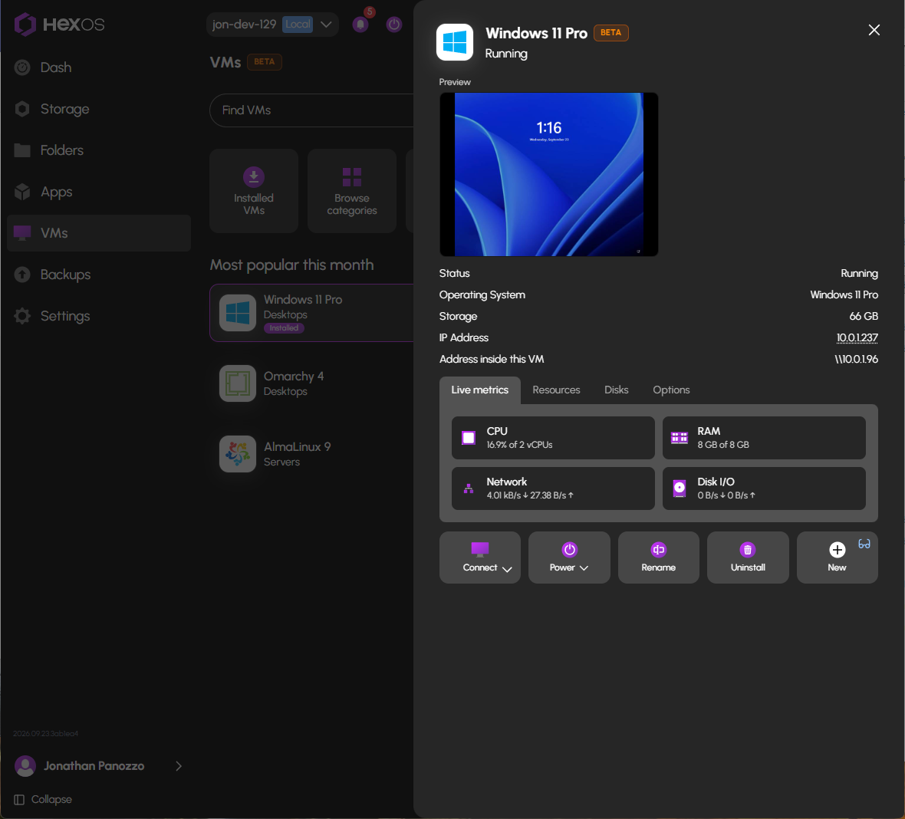Viewport: 905px width, 819px height.
Task: Click the Browse categories grid icon
Action: point(352,177)
